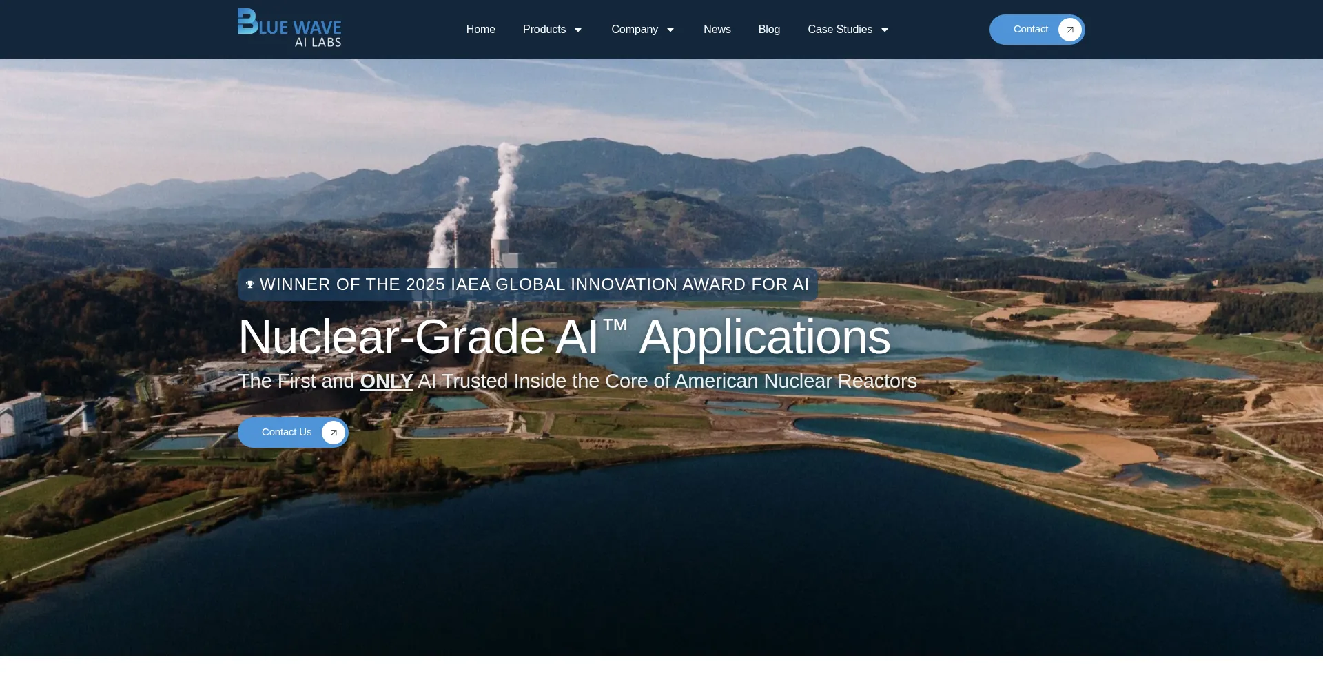This screenshot has height=684, width=1323.
Task: Select the Company menu label
Action: (x=634, y=30)
